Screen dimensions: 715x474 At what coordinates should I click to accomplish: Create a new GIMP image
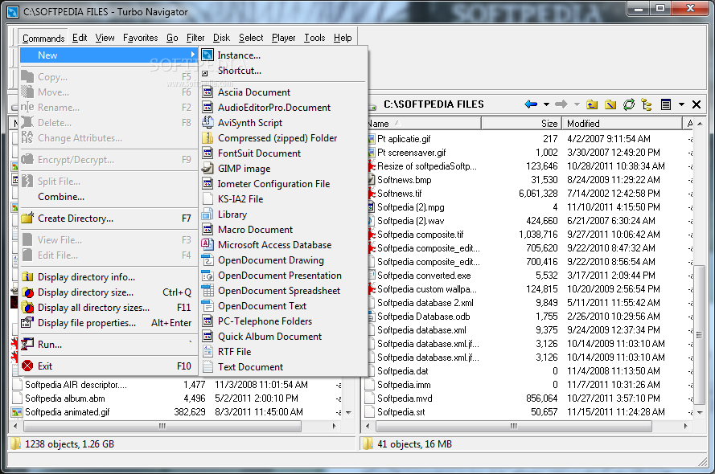coord(283,169)
